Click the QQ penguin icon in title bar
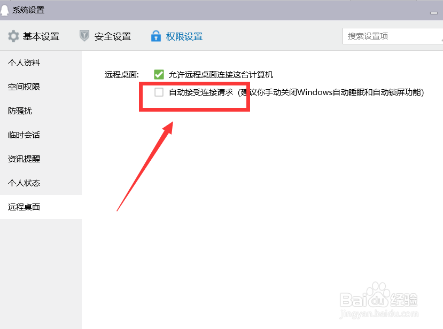This screenshot has width=443, height=329. (x=4, y=10)
